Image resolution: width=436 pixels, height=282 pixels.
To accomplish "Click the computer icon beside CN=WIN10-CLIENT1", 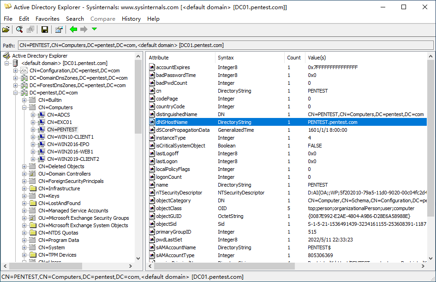I will (42, 137).
